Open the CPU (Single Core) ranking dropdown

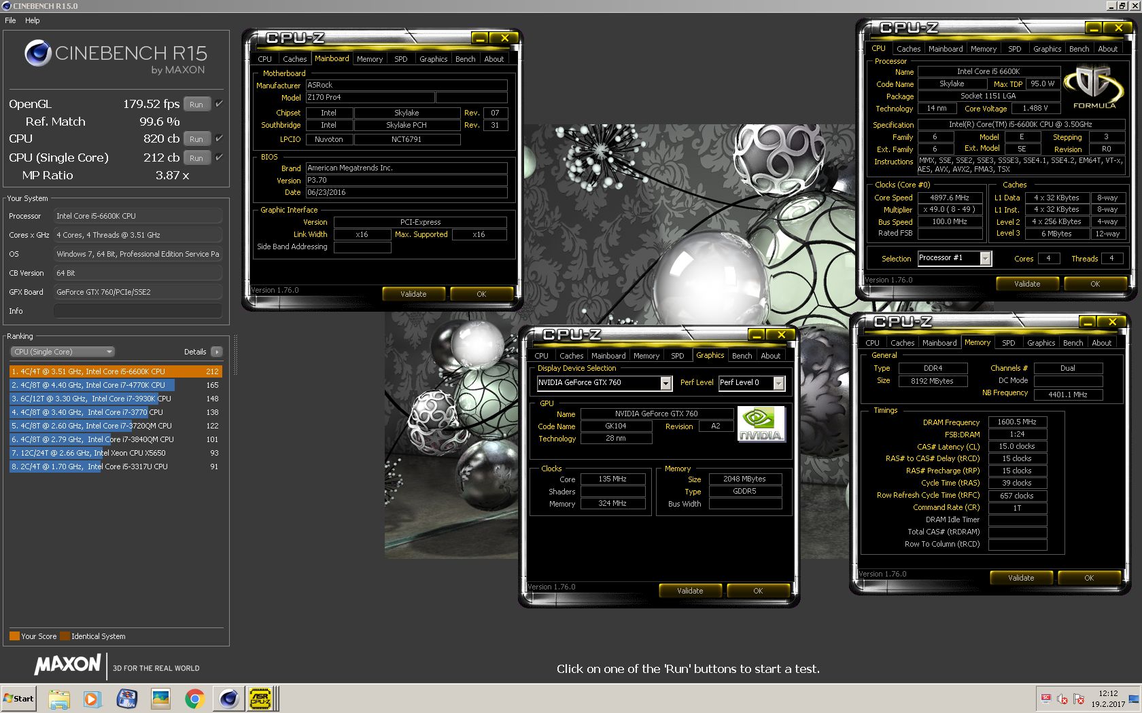[x=62, y=352]
